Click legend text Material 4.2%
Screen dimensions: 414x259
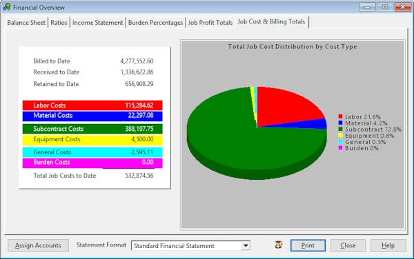(366, 123)
